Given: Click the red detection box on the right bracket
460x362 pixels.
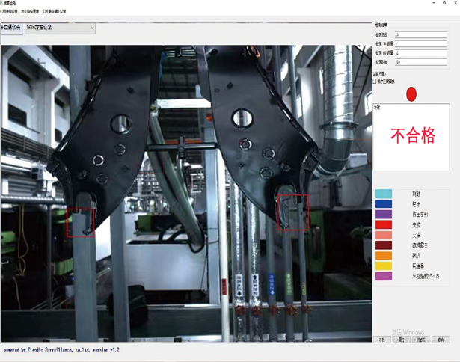Looking at the screenshot, I should (x=293, y=212).
